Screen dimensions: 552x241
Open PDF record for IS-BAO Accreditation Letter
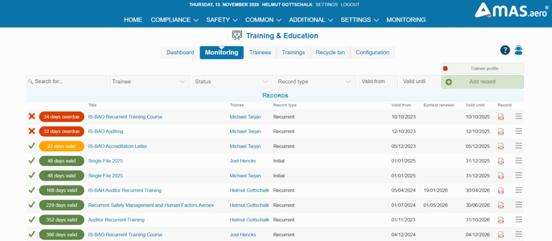[501, 146]
